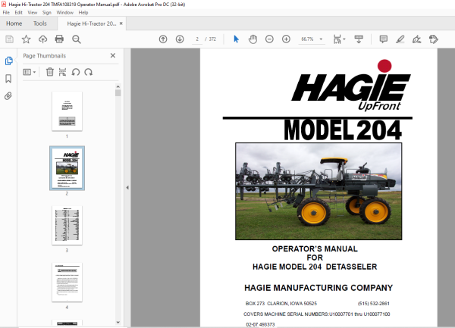Viewport: 455px width, 328px height.
Task: Click the thumbnails scrollbar thumb
Action: 118,93
